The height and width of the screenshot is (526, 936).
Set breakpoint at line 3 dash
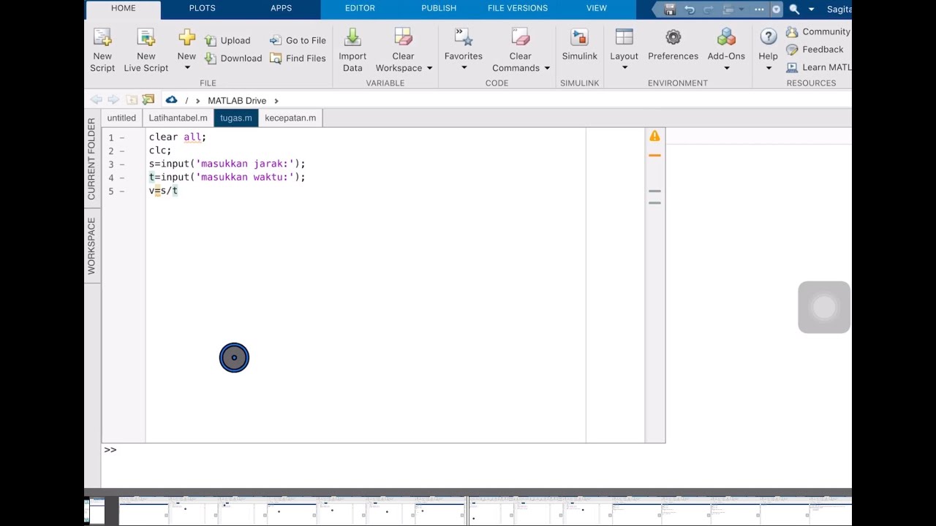tap(122, 164)
